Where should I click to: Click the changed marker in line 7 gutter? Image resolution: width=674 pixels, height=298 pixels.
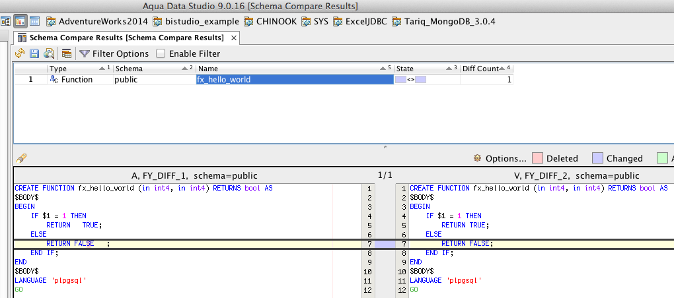pyautogui.click(x=385, y=243)
